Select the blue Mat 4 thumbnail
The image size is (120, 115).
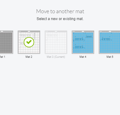tap(83, 42)
